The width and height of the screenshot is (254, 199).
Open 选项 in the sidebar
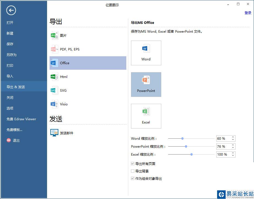(x=24, y=108)
